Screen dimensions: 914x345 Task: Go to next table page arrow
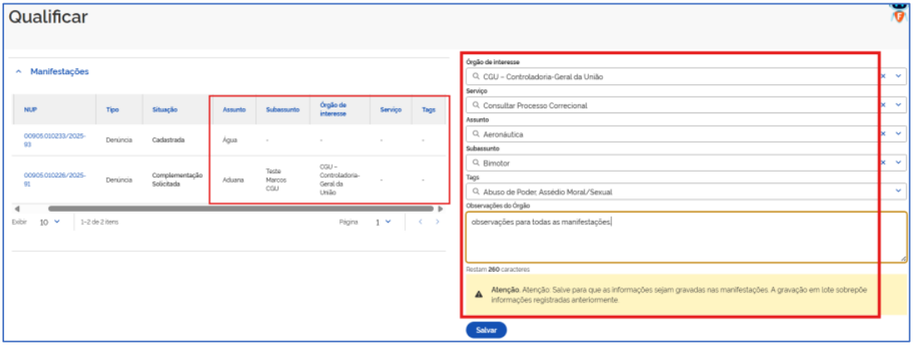pos(438,222)
